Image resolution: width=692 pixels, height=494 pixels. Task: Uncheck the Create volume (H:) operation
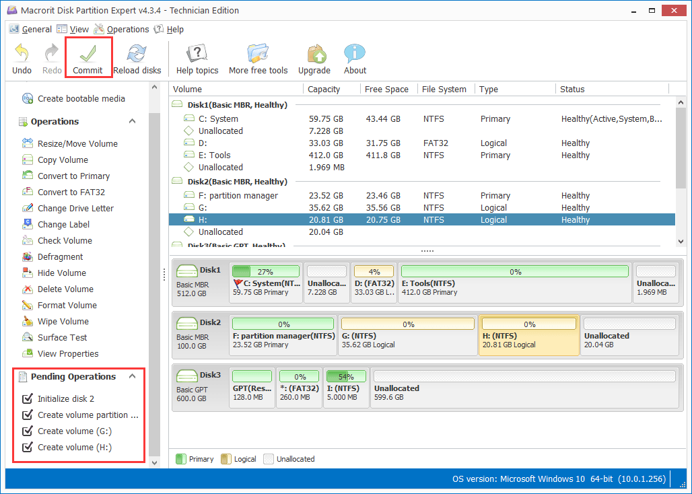[x=28, y=448]
